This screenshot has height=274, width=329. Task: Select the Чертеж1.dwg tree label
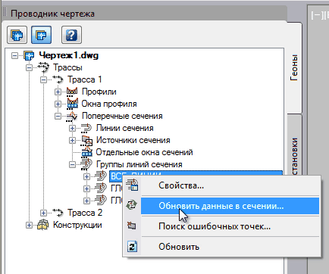[x=69, y=55]
